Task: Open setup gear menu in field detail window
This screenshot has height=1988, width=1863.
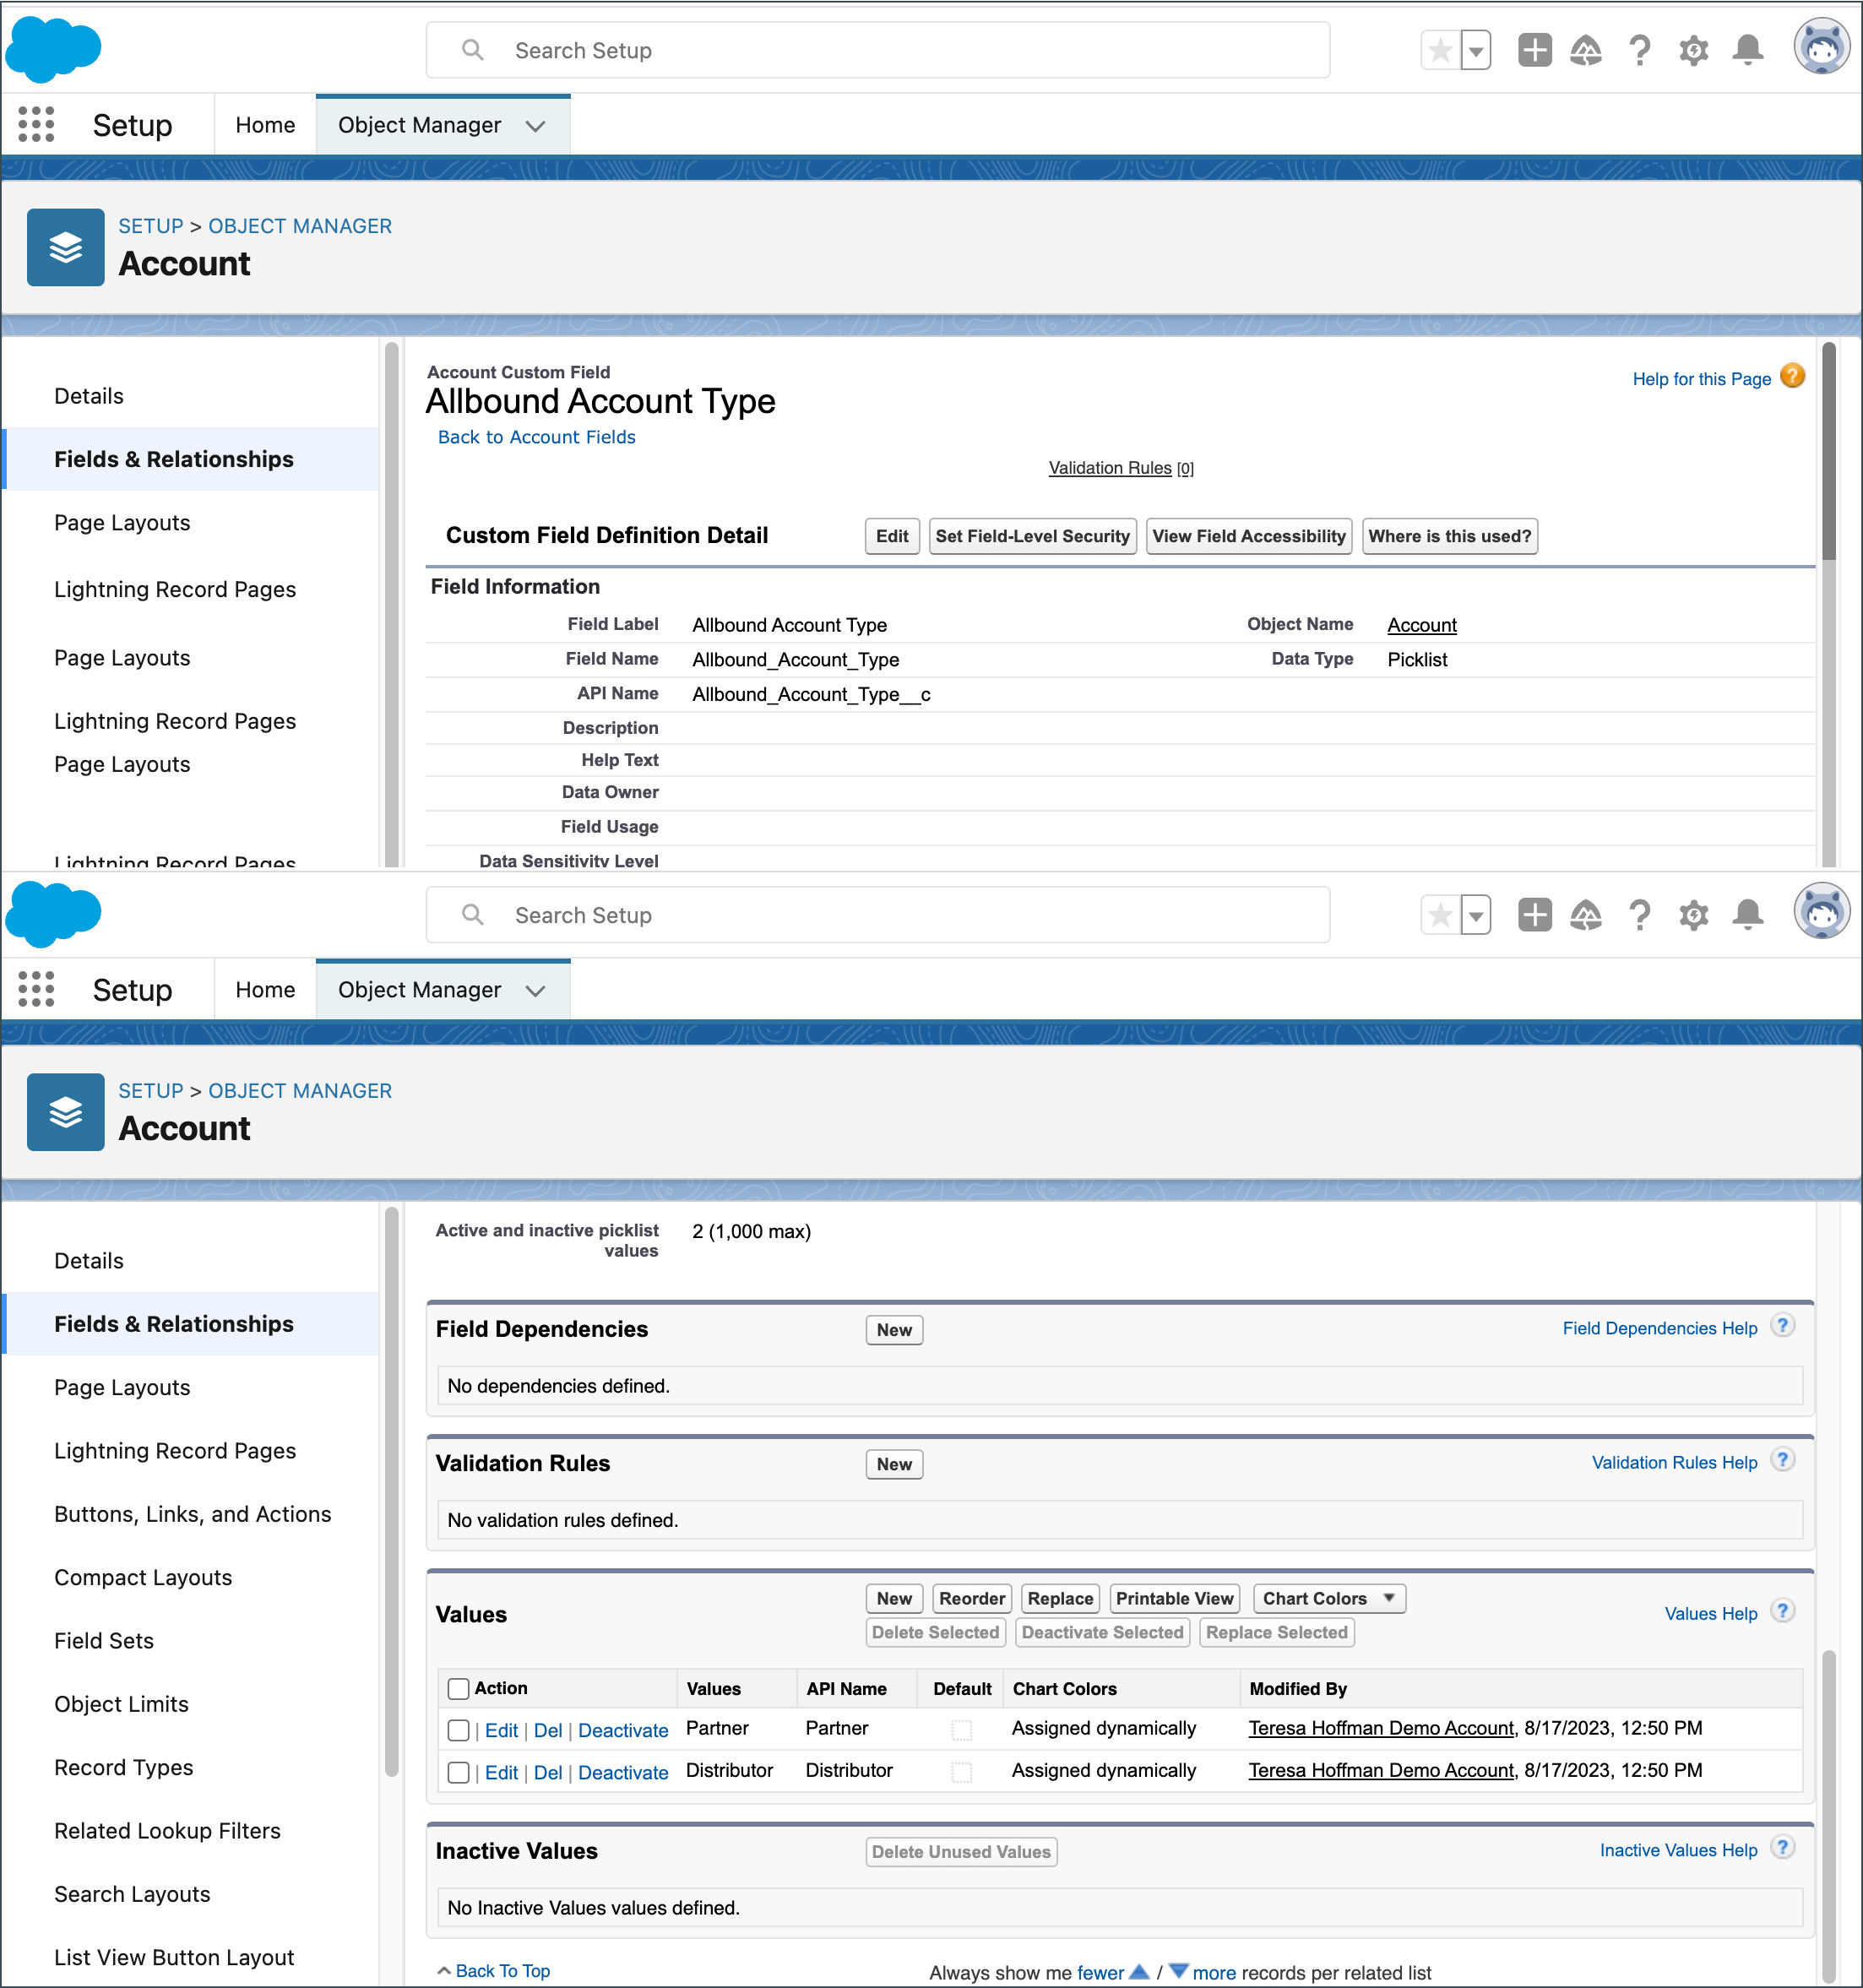Action: click(x=1693, y=50)
